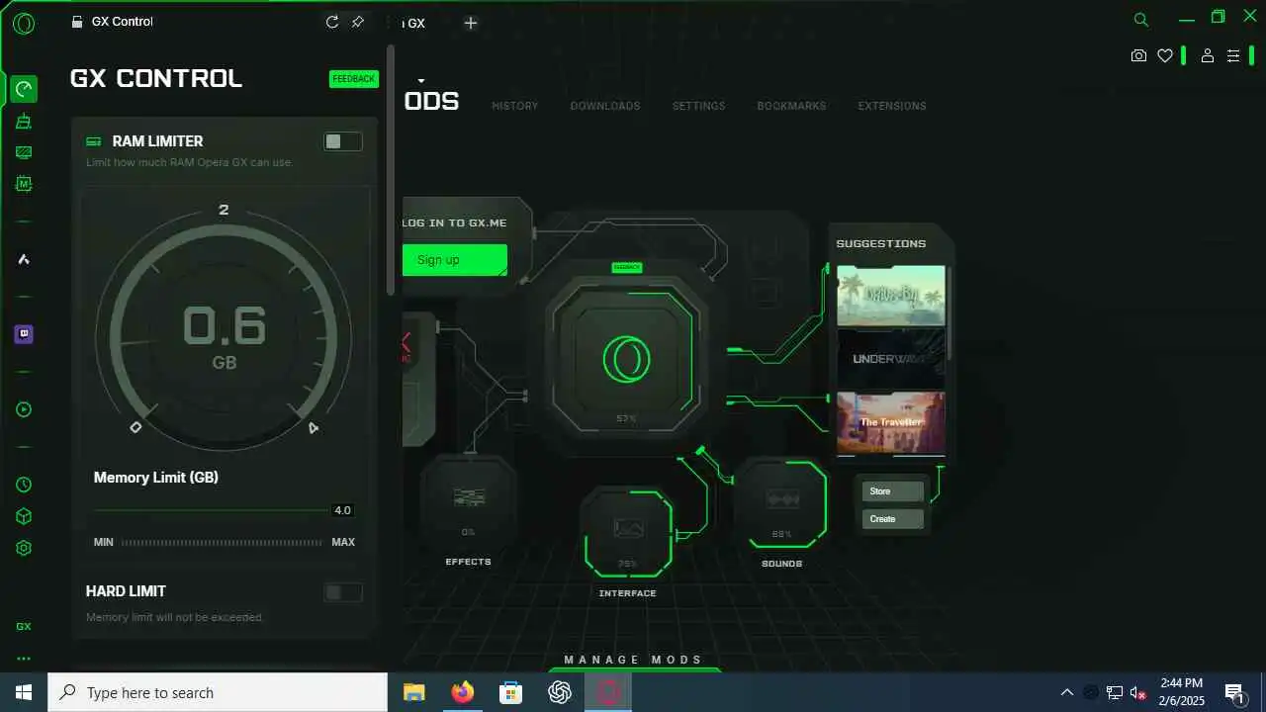Open the profile person icon
This screenshot has height=712, width=1266.
click(x=1207, y=56)
